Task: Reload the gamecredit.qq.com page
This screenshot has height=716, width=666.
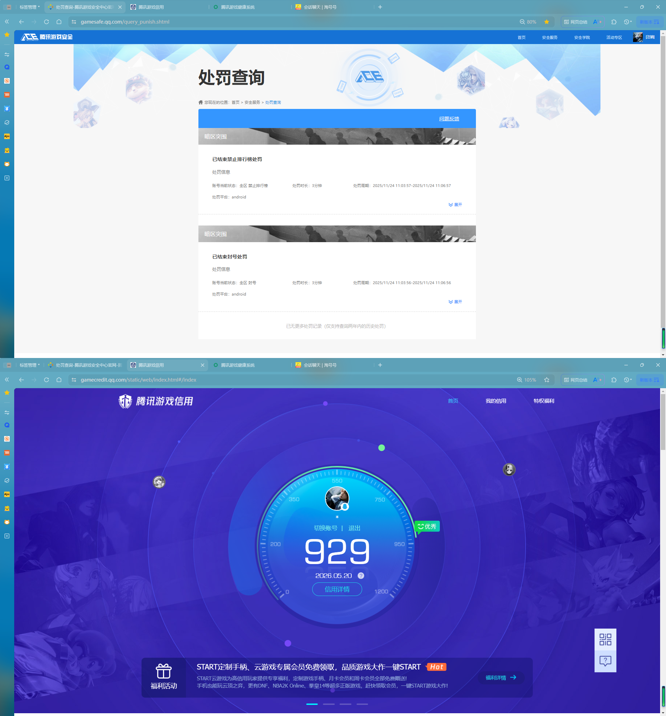Action: tap(46, 380)
